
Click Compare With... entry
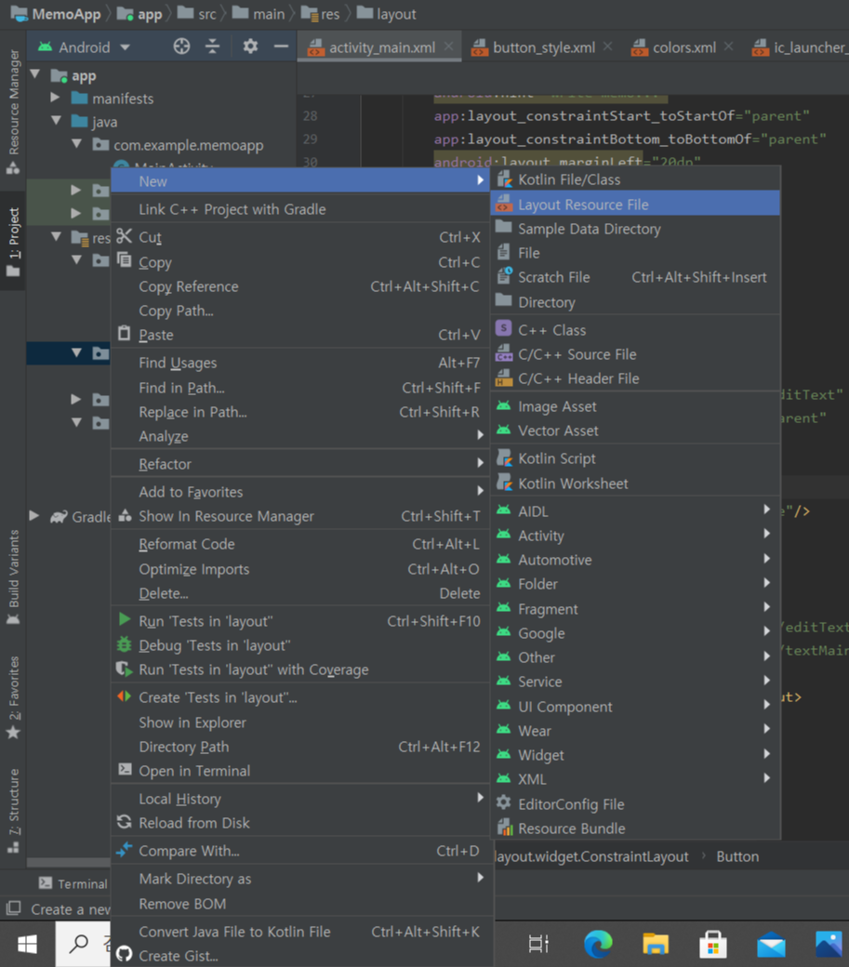pos(300,851)
